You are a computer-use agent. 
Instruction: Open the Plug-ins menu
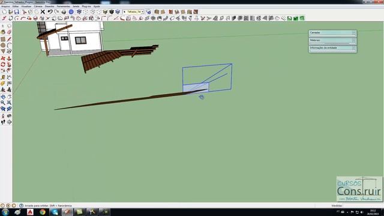coord(86,7)
